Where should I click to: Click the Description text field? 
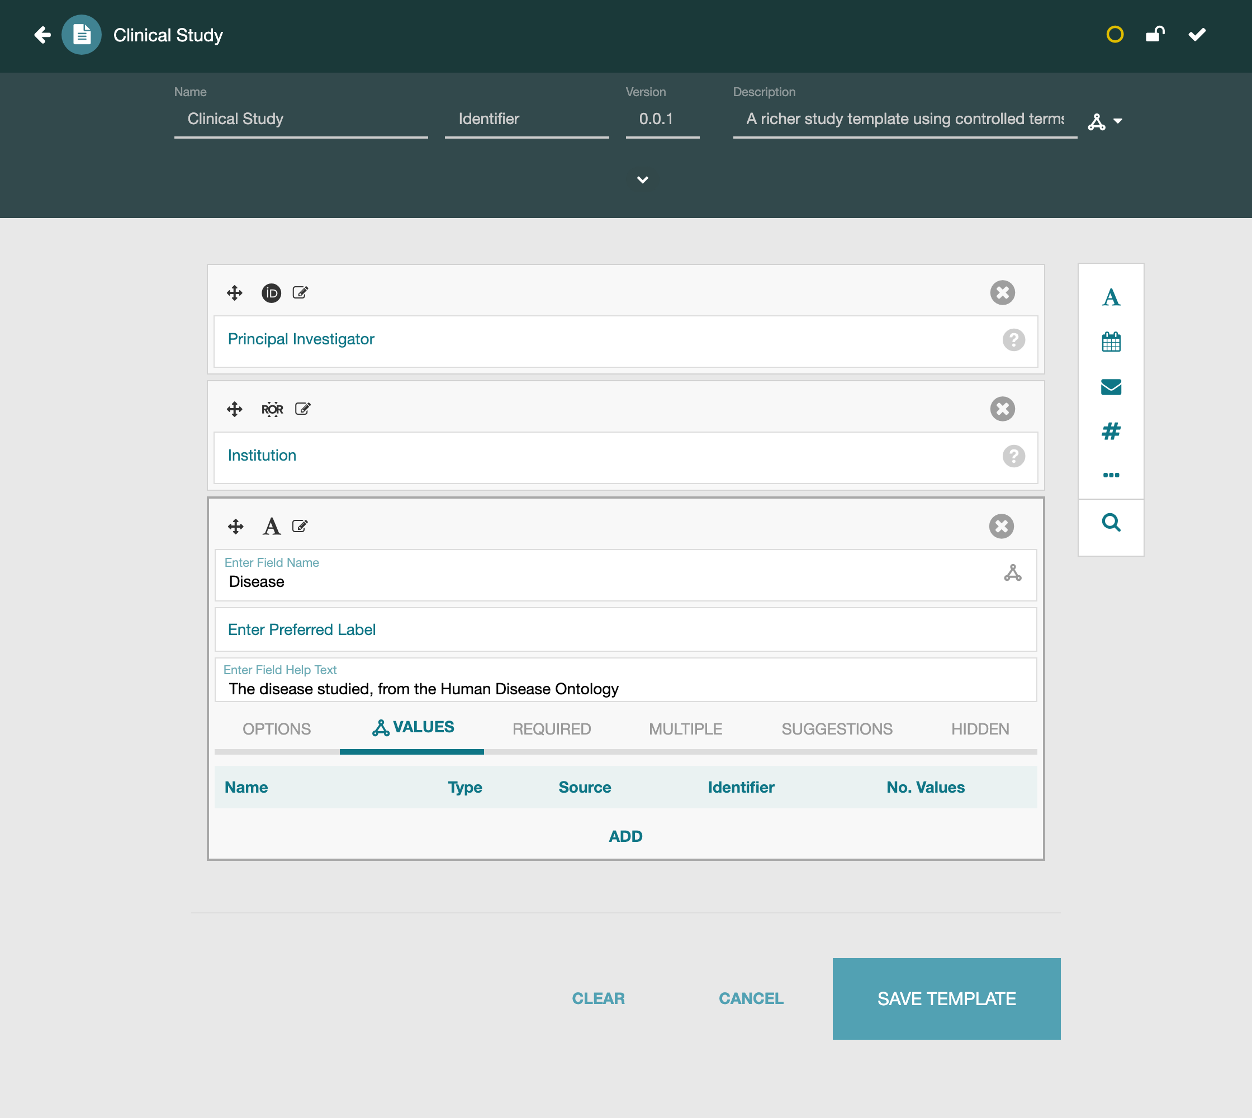905,119
